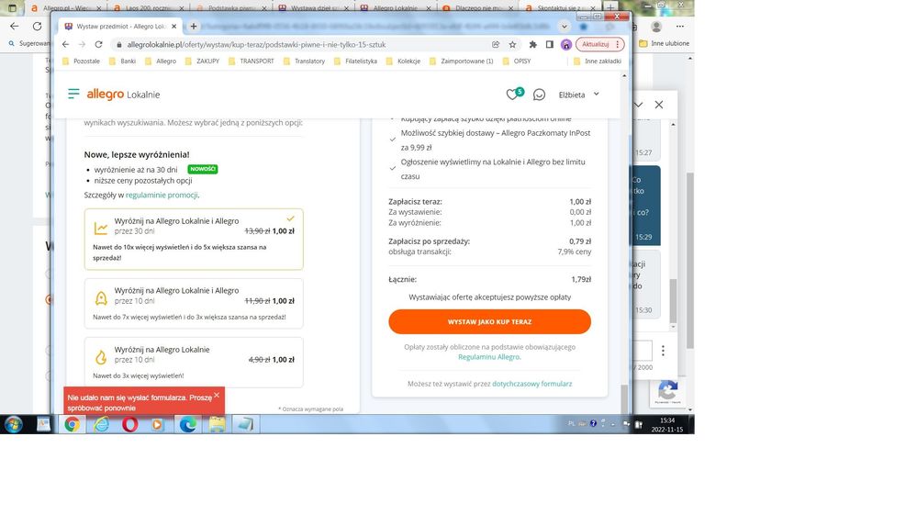Open Edge settings three-dot menu
This screenshot has width=917, height=526.
pos(679,27)
